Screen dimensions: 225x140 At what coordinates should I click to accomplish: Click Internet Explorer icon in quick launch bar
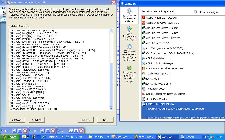[x=29, y=137]
